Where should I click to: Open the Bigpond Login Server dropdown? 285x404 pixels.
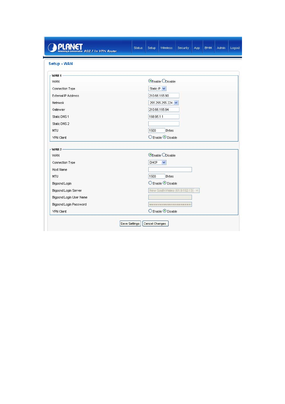point(174,190)
